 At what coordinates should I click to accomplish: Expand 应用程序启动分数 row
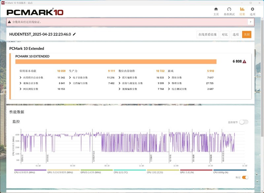[x=20, y=78]
